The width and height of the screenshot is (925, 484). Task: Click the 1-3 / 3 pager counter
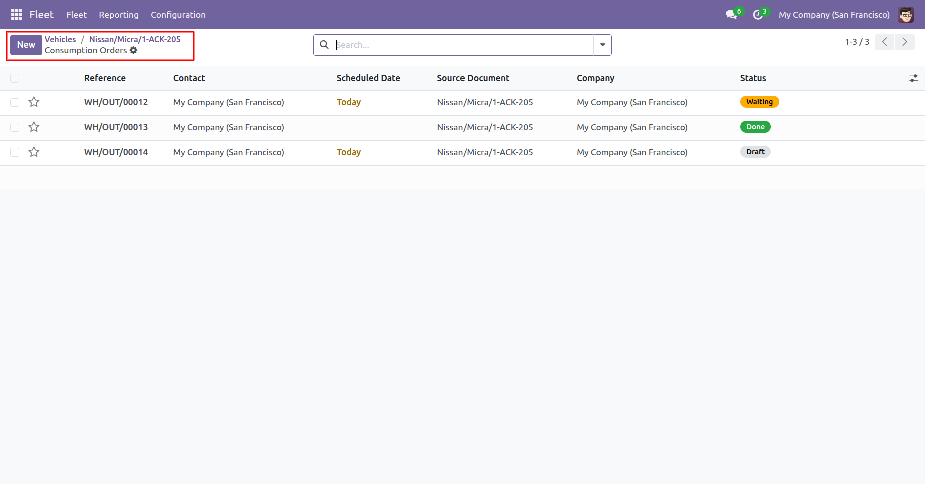[857, 42]
